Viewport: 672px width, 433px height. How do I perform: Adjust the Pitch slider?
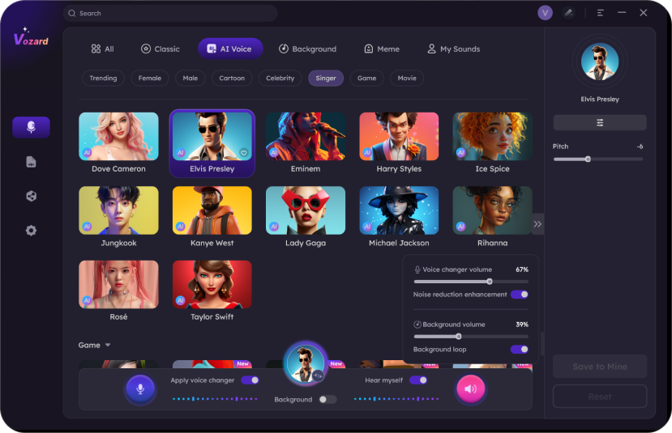tap(588, 159)
